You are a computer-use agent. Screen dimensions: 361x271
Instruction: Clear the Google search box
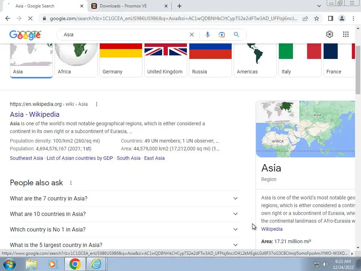[191, 35]
